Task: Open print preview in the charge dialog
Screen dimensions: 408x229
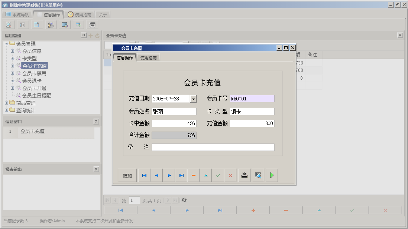Action: click(258, 175)
